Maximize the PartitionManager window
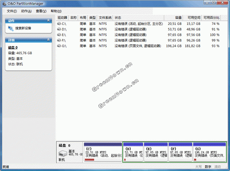 pos(214,2)
